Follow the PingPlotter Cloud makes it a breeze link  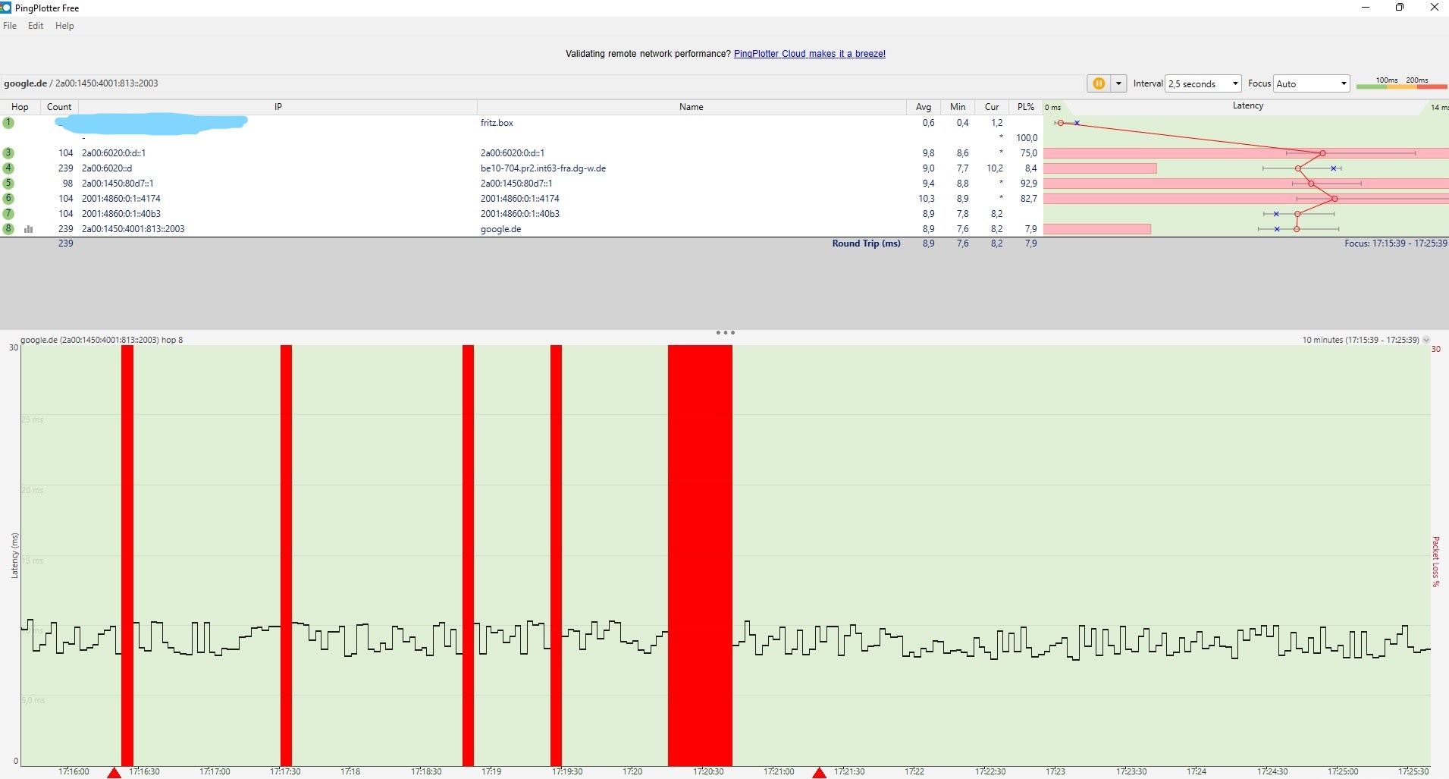[809, 54]
